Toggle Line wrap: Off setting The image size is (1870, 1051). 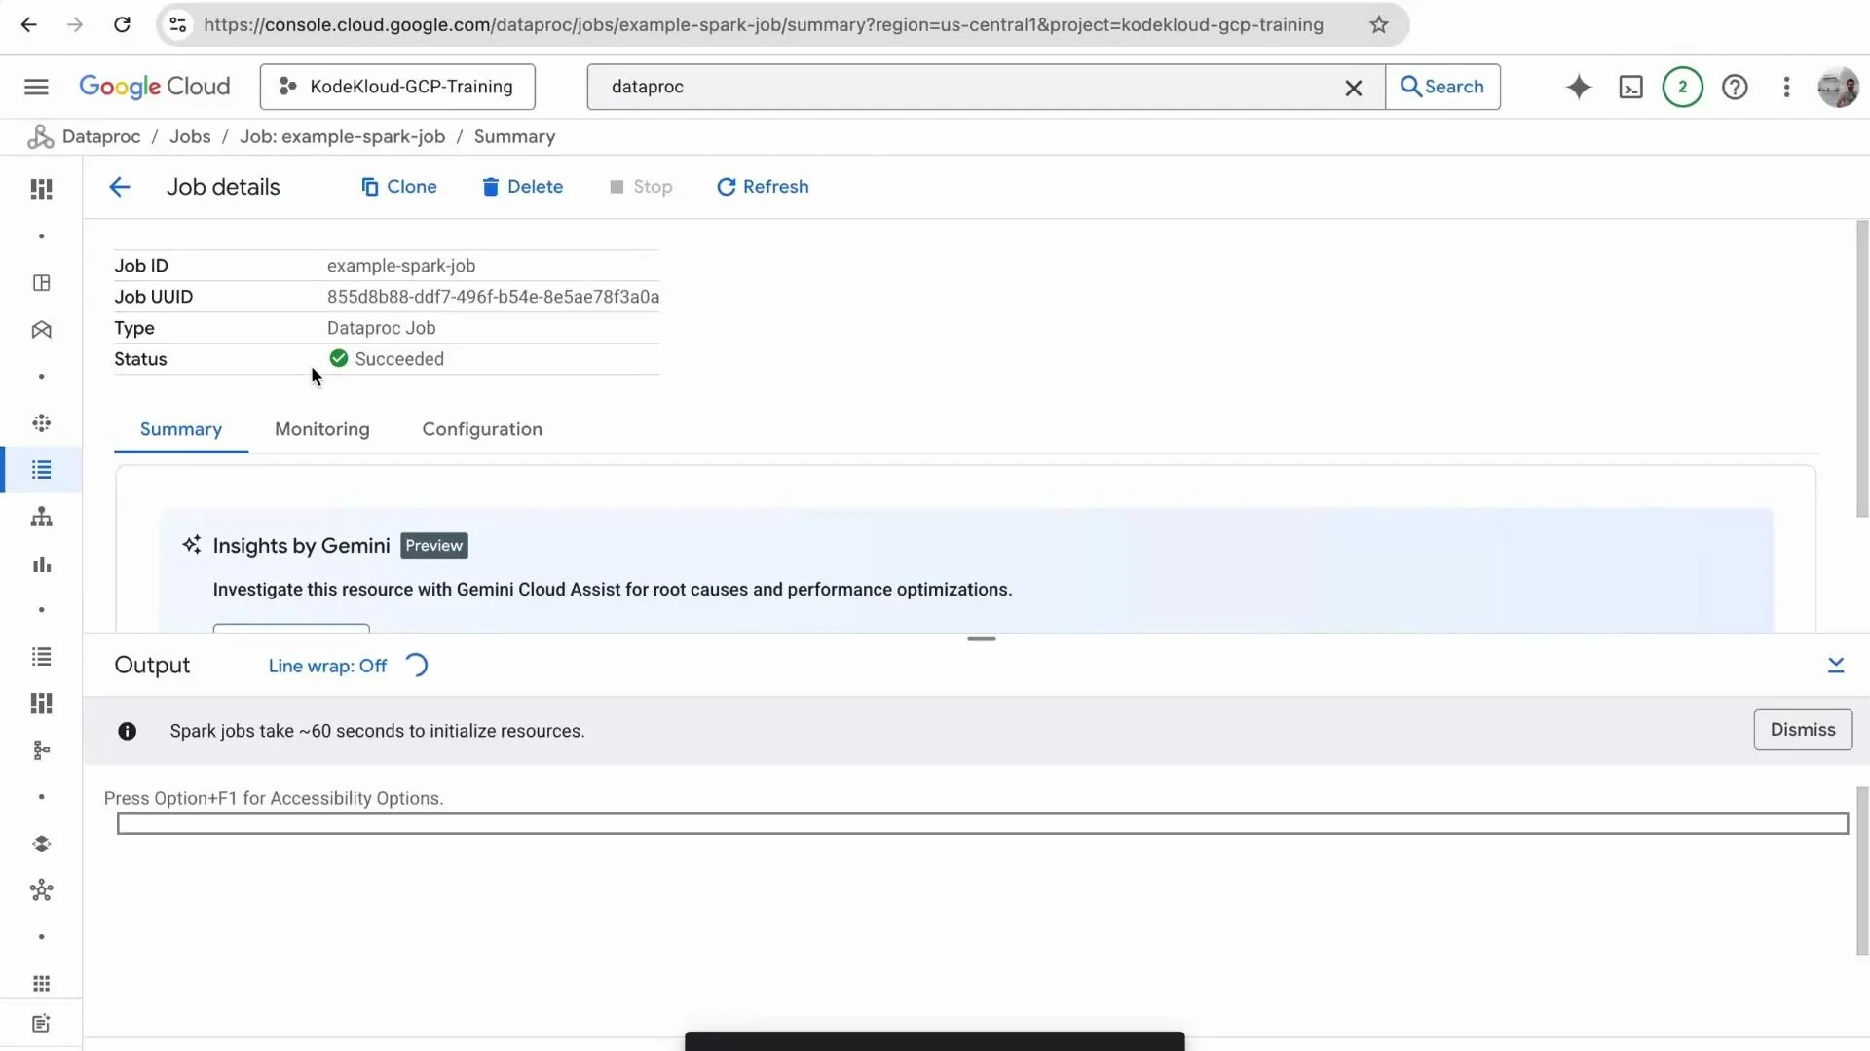pyautogui.click(x=327, y=666)
